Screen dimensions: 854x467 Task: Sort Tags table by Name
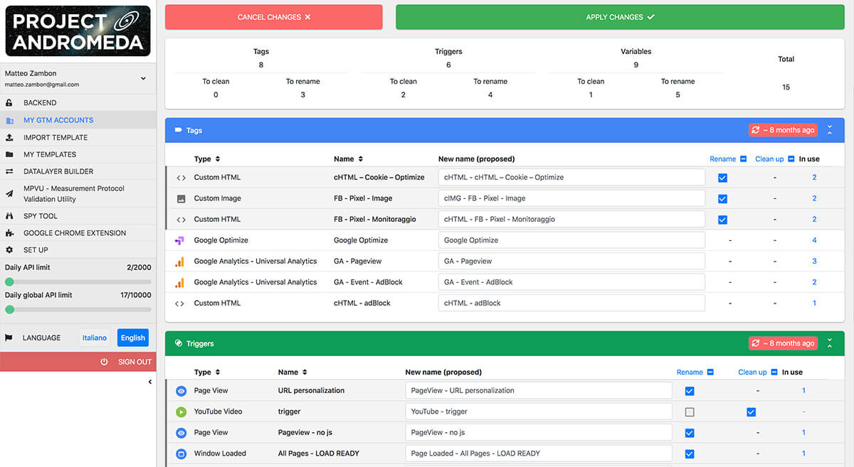361,159
